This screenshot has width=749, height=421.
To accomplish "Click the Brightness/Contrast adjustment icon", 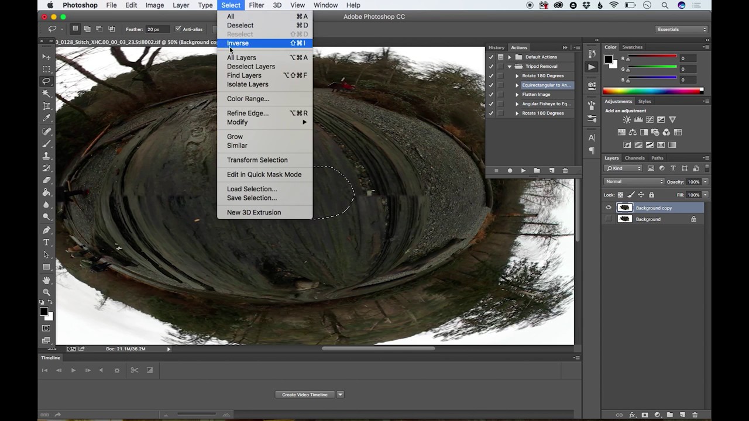I will click(x=627, y=120).
